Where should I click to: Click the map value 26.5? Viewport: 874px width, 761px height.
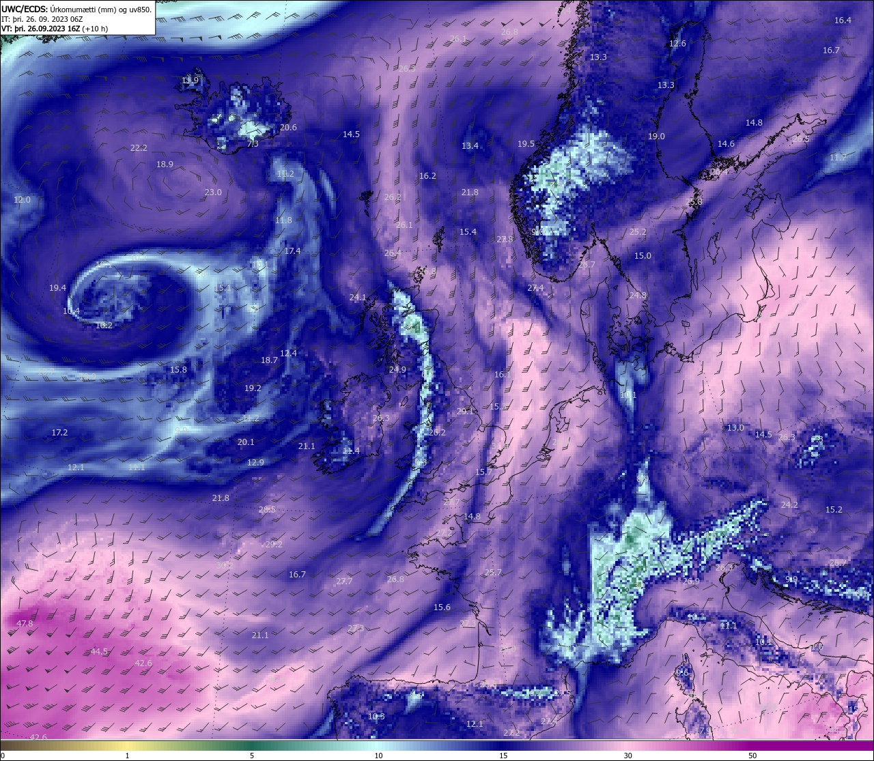800,139
